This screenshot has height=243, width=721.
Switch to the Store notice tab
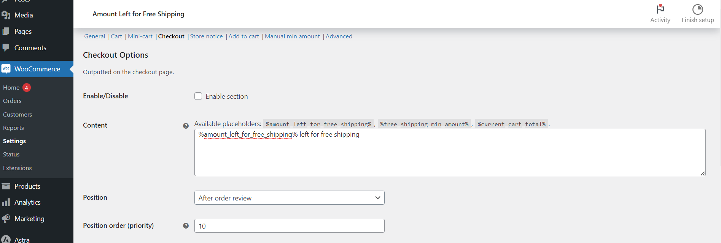206,36
